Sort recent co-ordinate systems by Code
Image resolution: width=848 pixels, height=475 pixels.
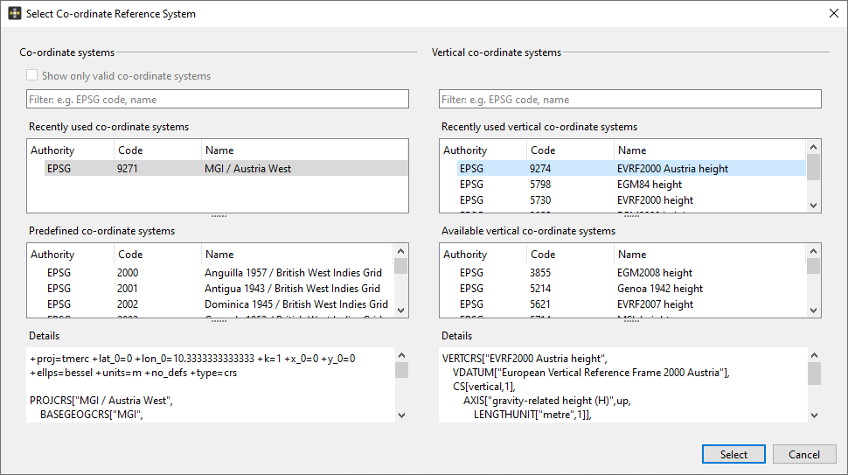click(157, 150)
